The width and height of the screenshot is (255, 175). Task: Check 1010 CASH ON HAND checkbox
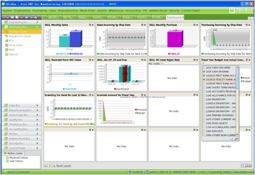tap(204, 68)
